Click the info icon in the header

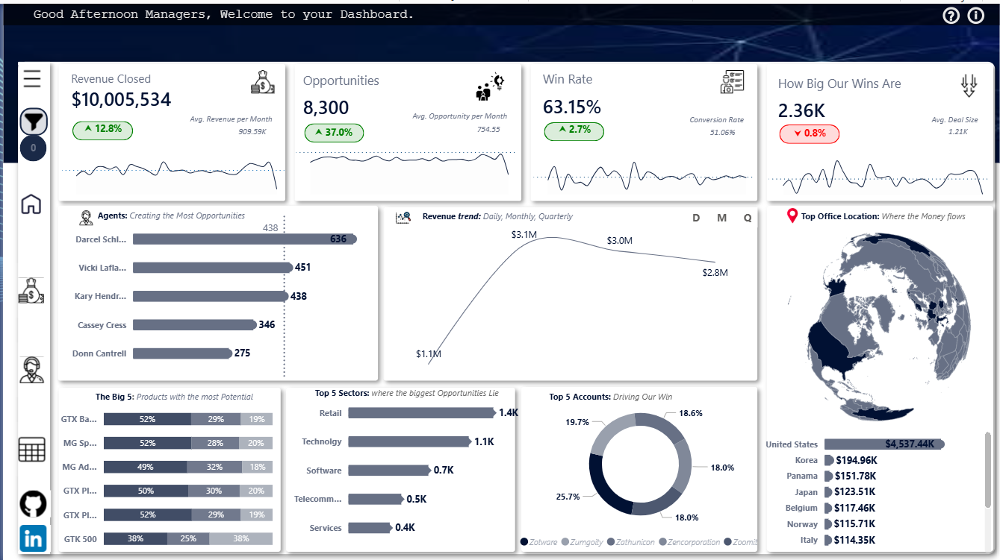pos(976,15)
